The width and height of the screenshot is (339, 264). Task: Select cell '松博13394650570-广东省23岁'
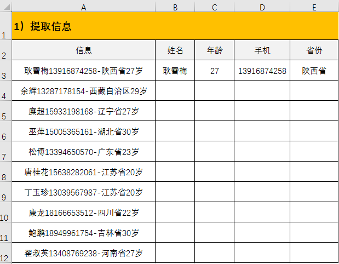83,151
